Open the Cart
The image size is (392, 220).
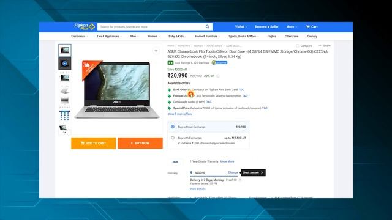tap(312, 27)
